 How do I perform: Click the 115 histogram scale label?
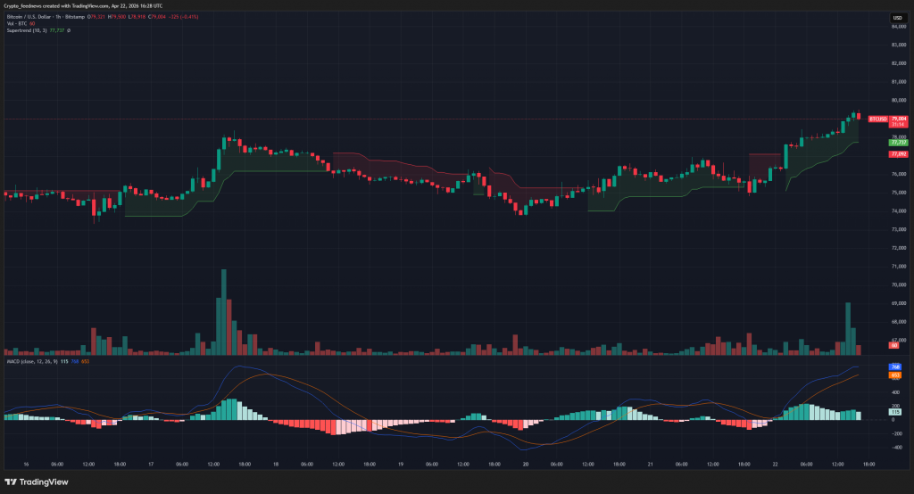tap(894, 412)
